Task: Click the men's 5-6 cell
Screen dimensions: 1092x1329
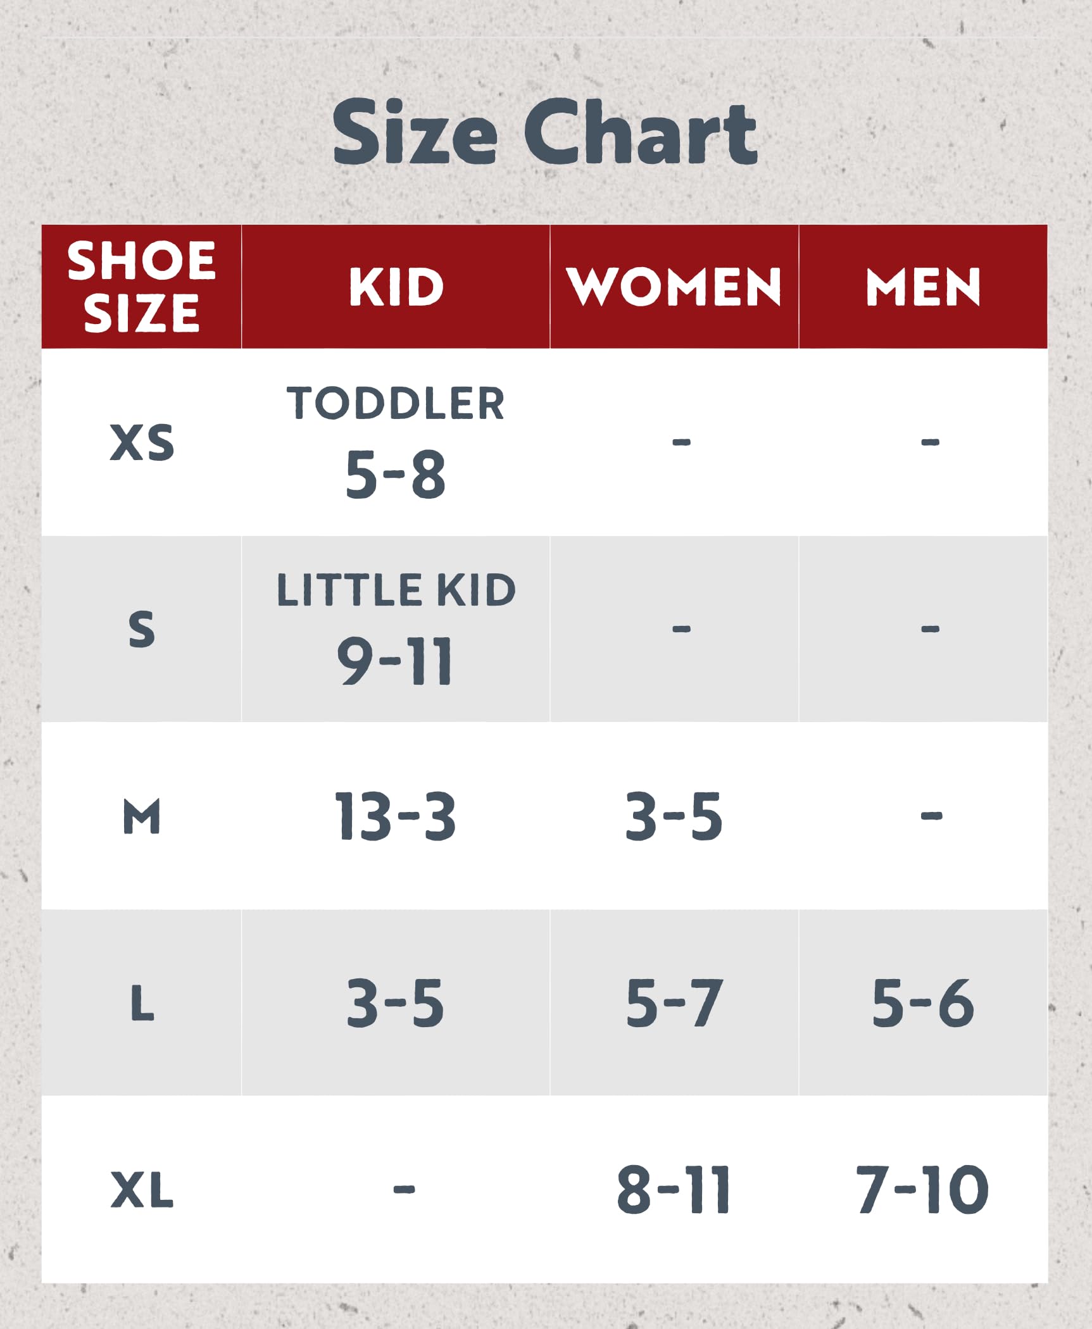Action: 923,1003
